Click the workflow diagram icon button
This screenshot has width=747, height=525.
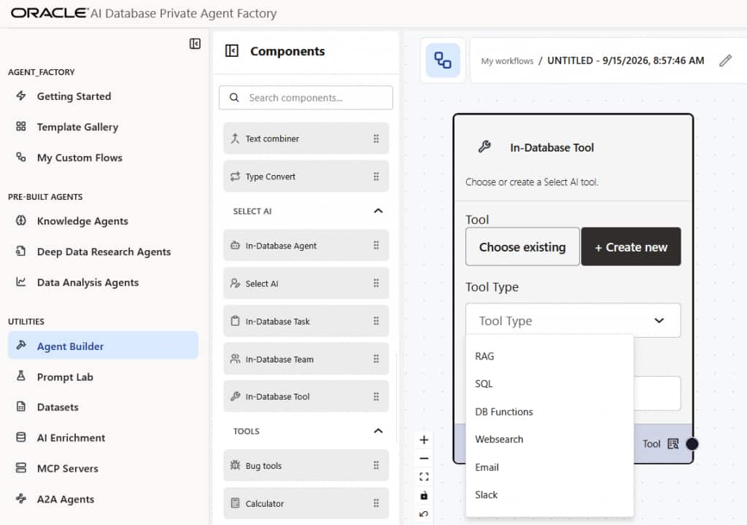pyautogui.click(x=443, y=61)
